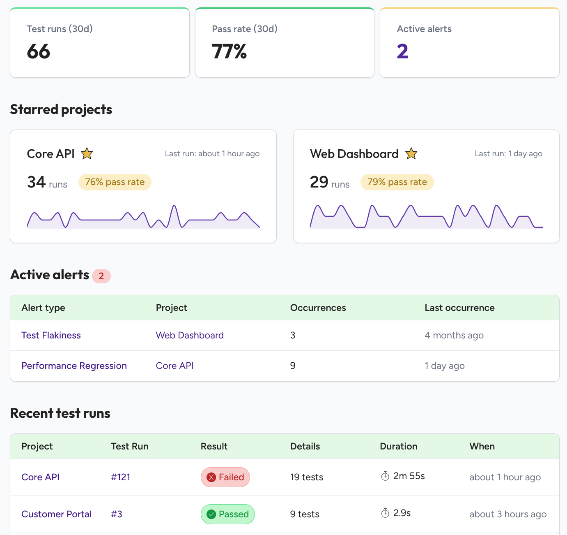Click the Failed result badge
This screenshot has height=535, width=567.
225,477
